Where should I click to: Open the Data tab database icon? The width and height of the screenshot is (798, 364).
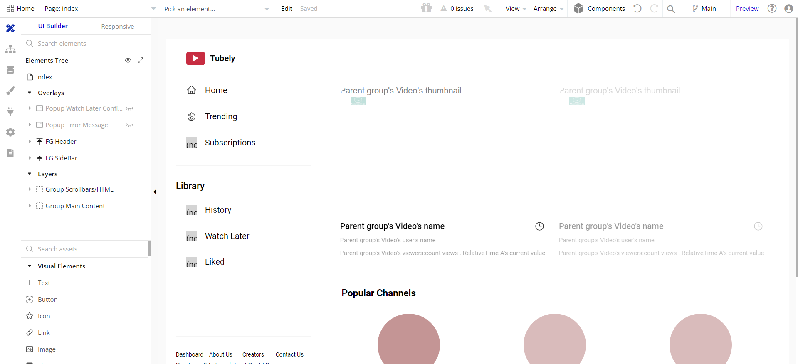point(10,70)
